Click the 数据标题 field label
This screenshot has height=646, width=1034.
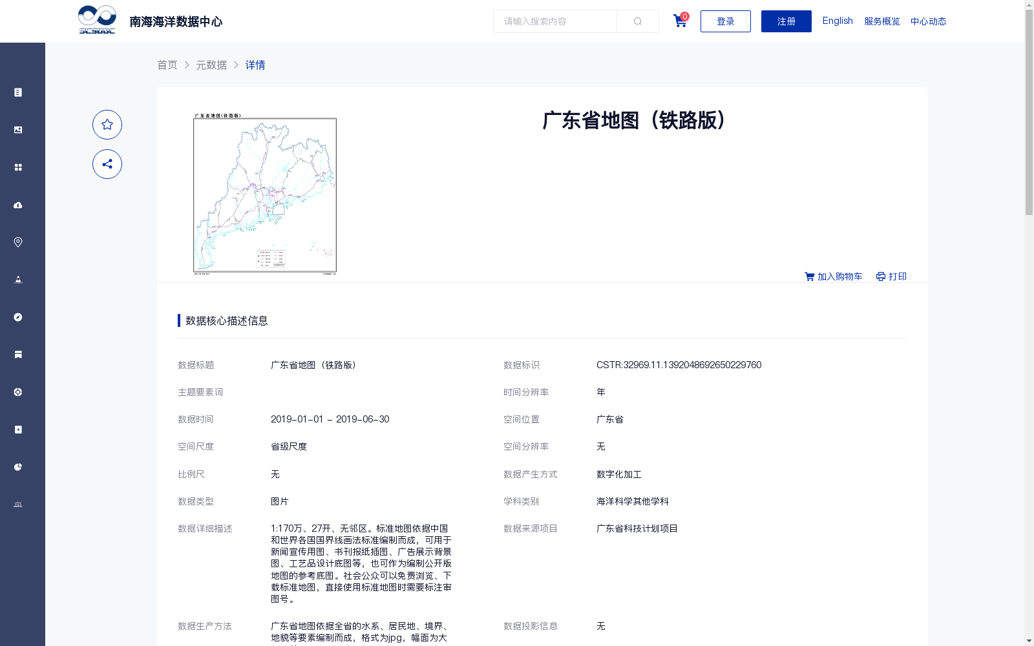(x=196, y=365)
